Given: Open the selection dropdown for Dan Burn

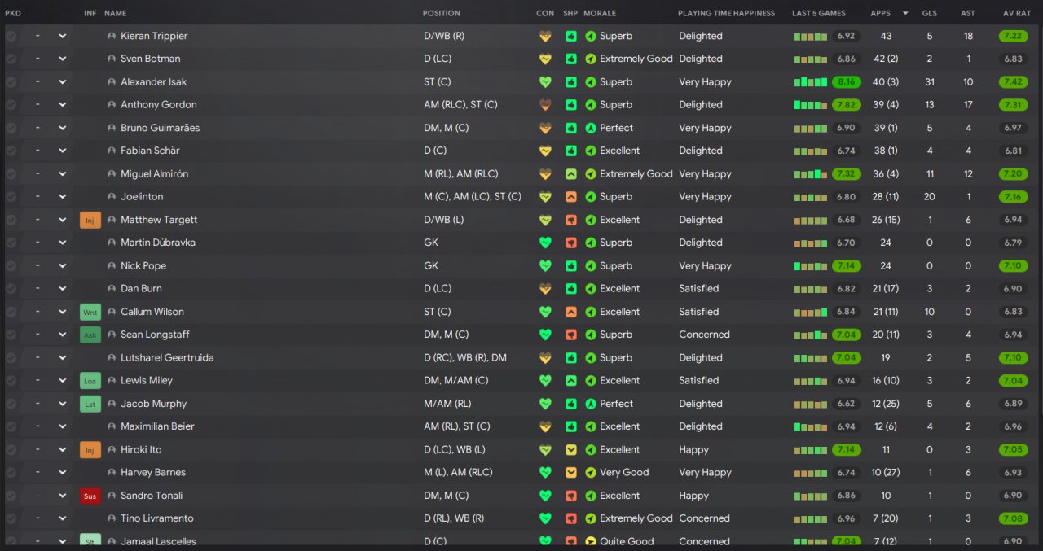Looking at the screenshot, I should point(63,289).
